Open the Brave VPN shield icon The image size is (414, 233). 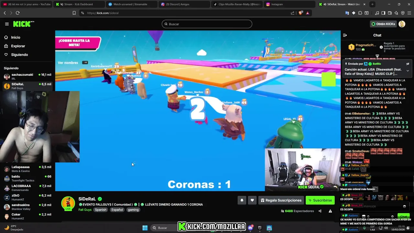pos(403,13)
